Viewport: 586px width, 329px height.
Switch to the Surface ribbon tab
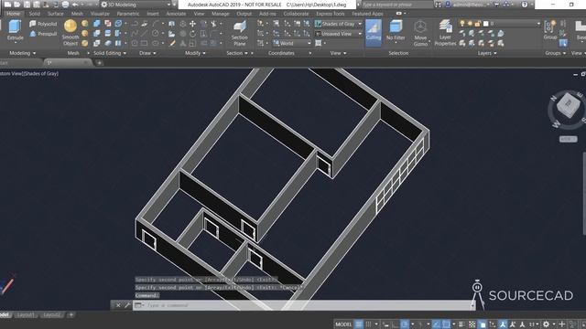coord(55,14)
